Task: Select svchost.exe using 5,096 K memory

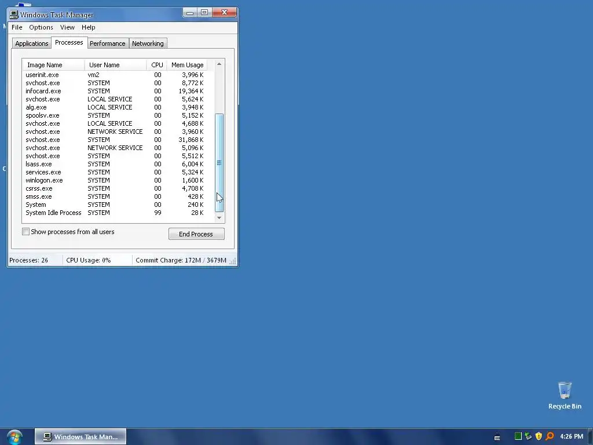Action: click(x=115, y=148)
